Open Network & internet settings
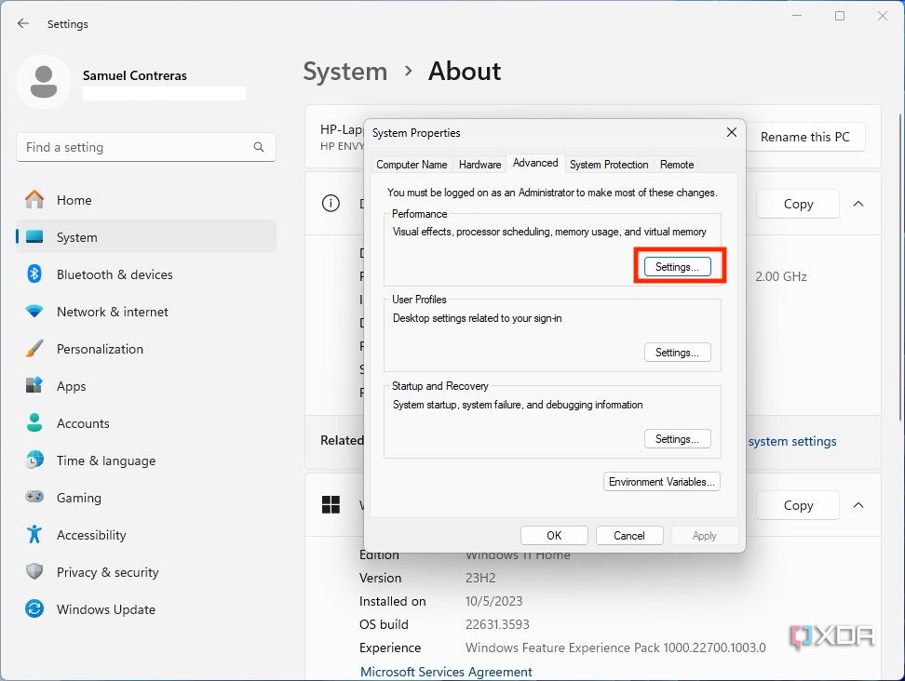Viewport: 905px width, 681px height. pos(146,312)
